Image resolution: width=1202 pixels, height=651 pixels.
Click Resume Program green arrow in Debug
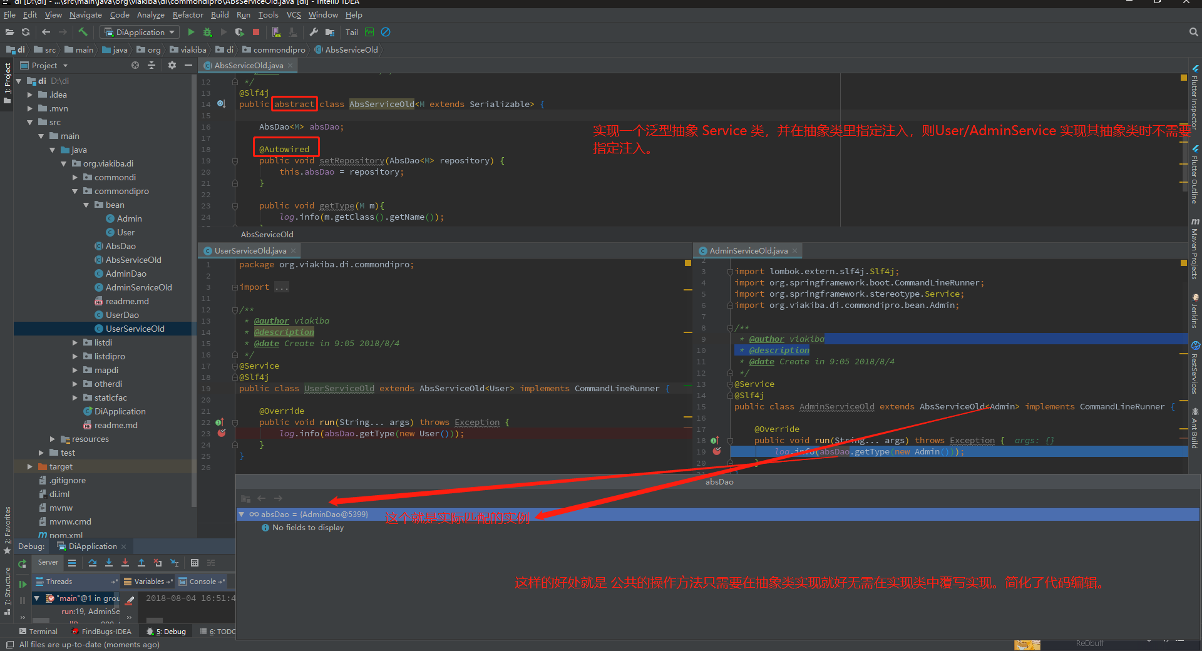pos(23,584)
